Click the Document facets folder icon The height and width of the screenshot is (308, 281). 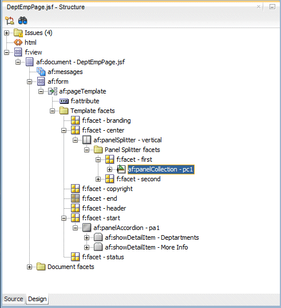[x=41, y=267]
